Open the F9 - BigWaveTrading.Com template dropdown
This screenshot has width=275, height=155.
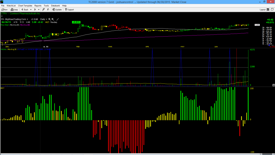[15, 19]
